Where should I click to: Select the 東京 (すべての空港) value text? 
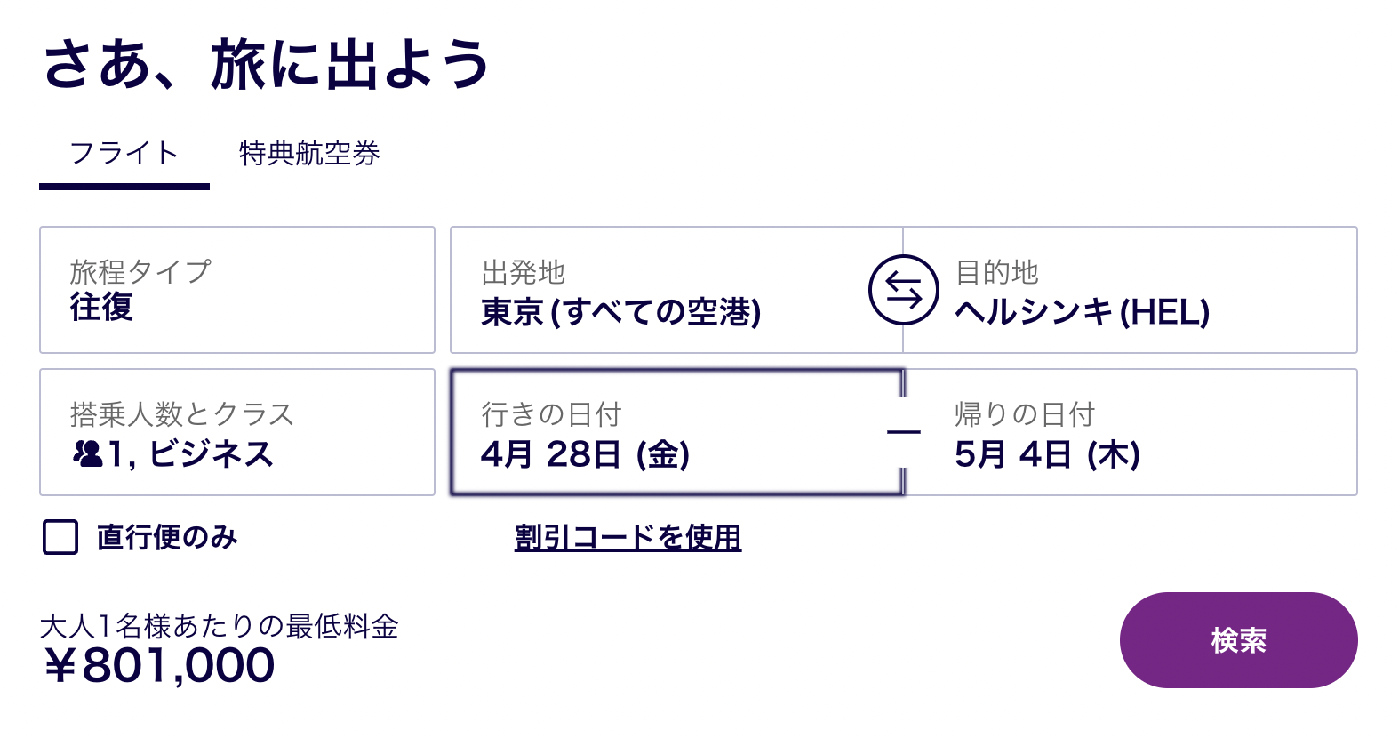click(x=621, y=312)
